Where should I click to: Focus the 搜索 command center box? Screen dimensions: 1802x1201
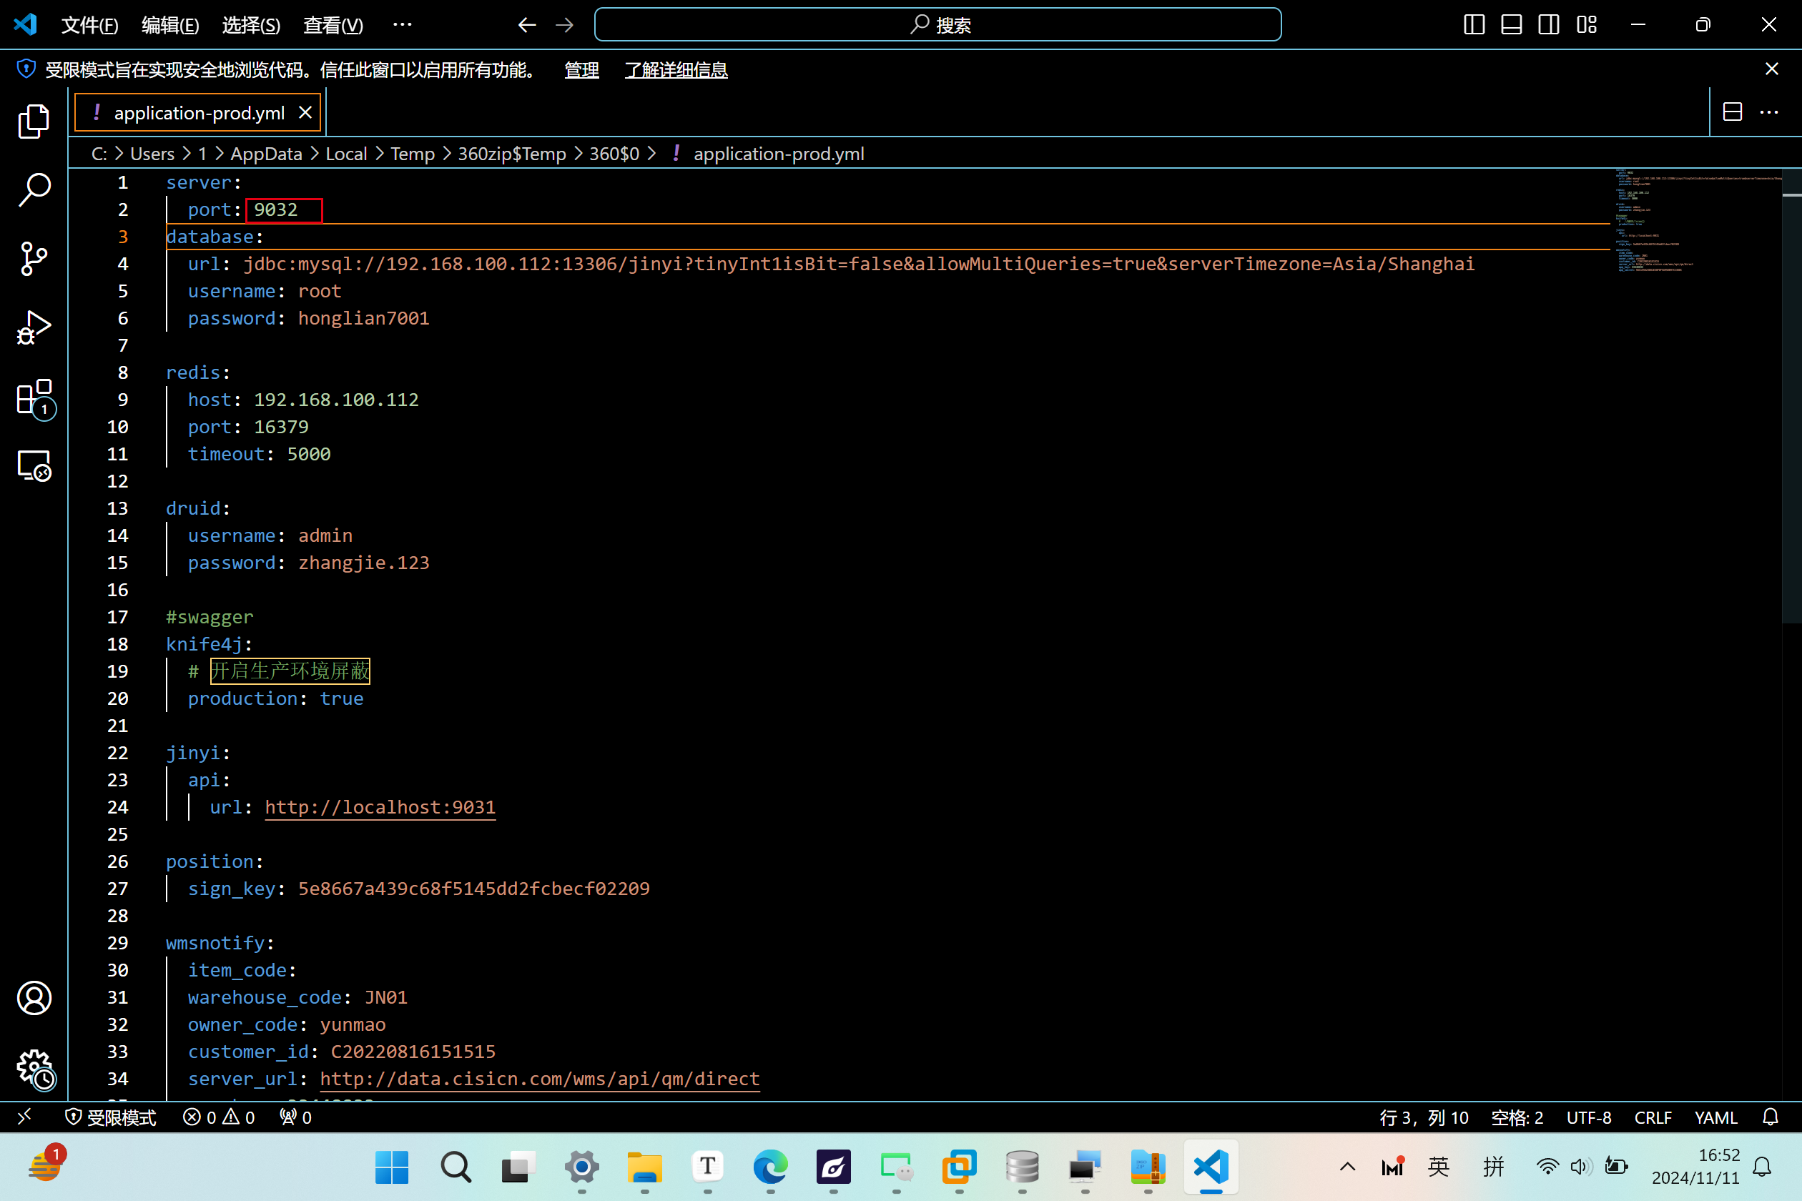[x=937, y=24]
